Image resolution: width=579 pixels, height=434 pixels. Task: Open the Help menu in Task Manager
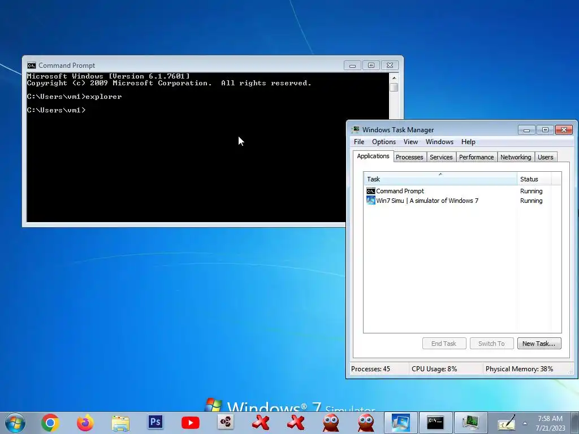coord(468,142)
